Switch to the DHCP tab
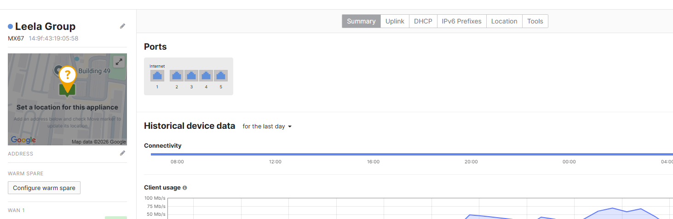 pyautogui.click(x=423, y=21)
